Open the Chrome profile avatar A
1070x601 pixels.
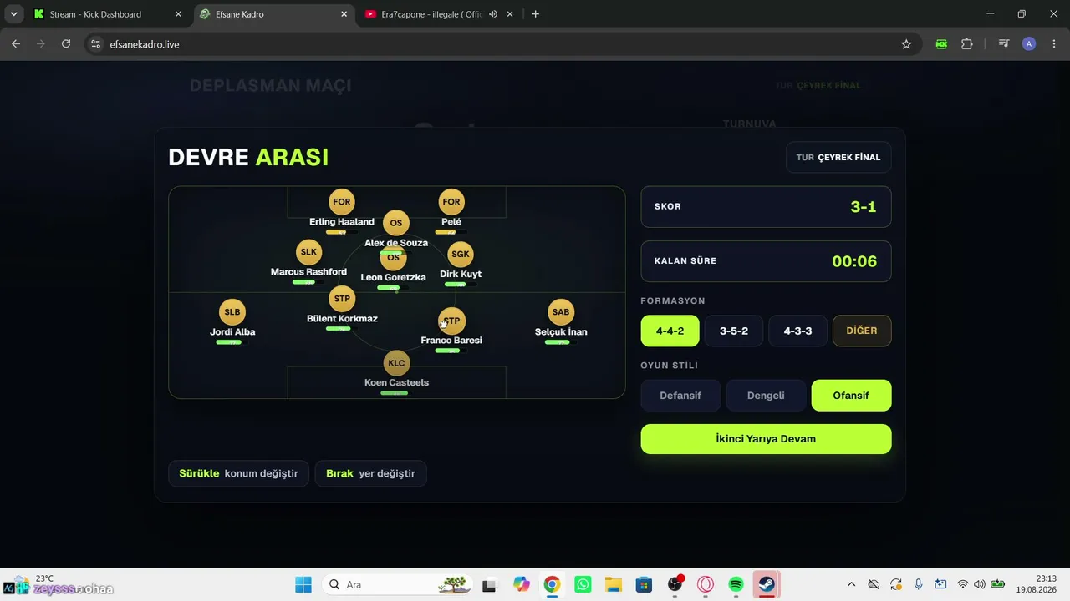point(1029,44)
